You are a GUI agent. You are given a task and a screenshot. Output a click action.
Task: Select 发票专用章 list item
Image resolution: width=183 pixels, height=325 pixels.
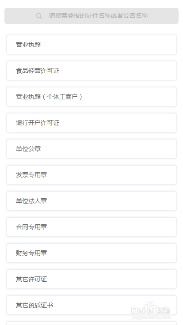point(91,175)
